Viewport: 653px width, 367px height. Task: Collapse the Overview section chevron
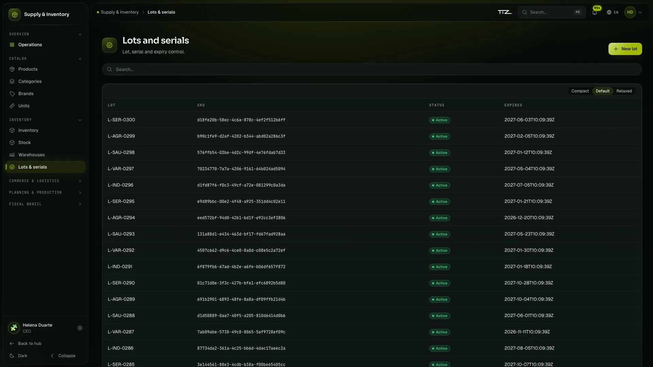point(80,34)
